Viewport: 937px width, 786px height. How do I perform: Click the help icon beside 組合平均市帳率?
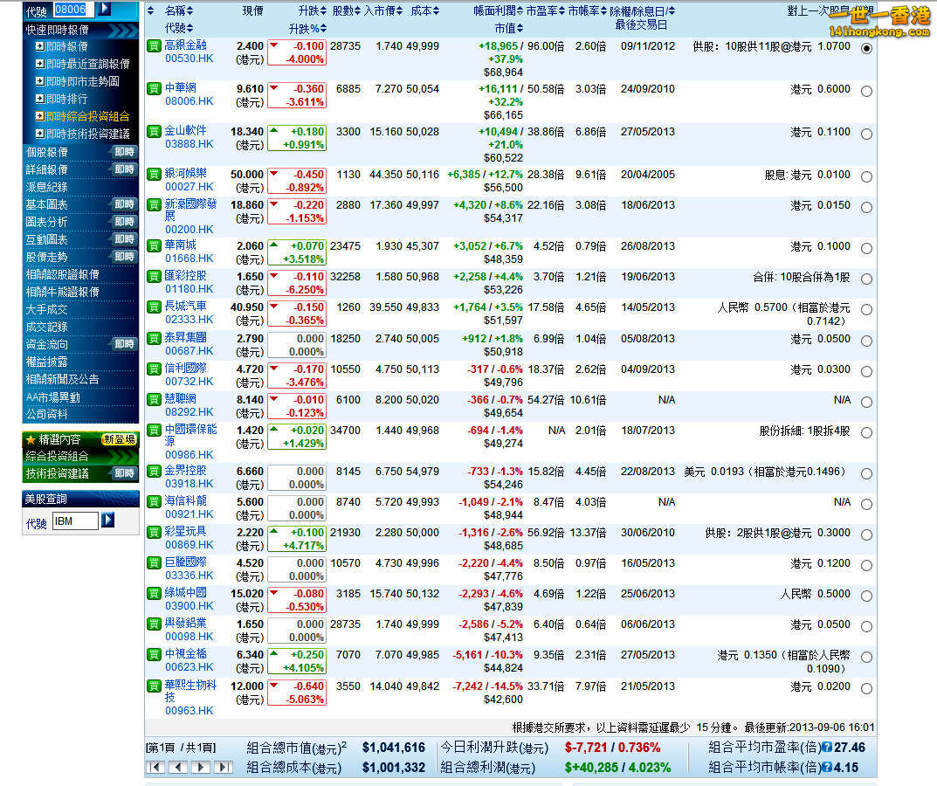click(827, 767)
